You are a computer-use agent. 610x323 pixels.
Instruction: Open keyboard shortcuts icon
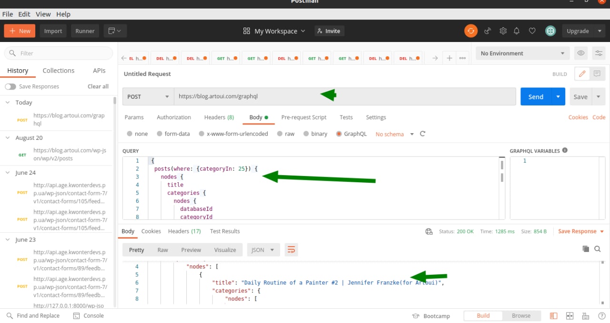tap(586, 316)
